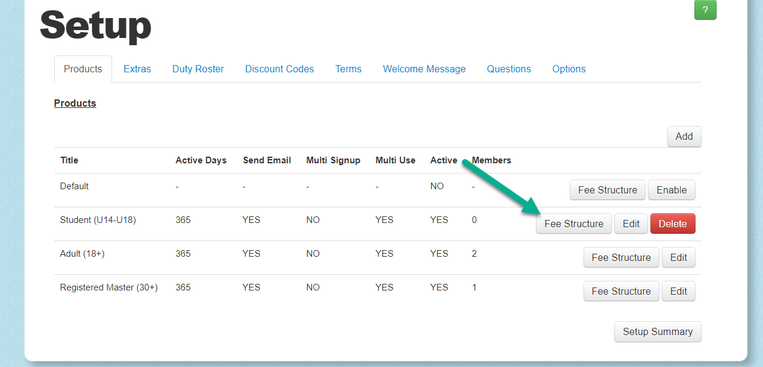Select the Default product title
Image resolution: width=763 pixels, height=367 pixels.
coord(75,186)
